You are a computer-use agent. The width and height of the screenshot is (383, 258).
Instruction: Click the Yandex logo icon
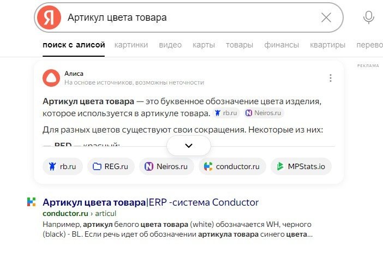coord(49,17)
